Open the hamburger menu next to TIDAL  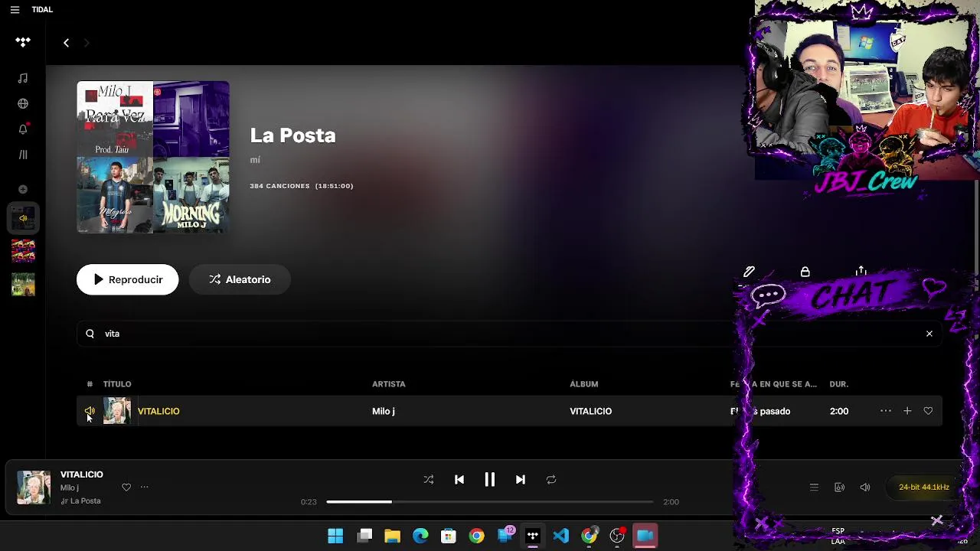(15, 10)
